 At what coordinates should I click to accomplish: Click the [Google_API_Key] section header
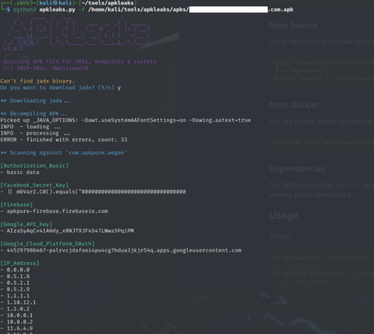[x=26, y=224]
